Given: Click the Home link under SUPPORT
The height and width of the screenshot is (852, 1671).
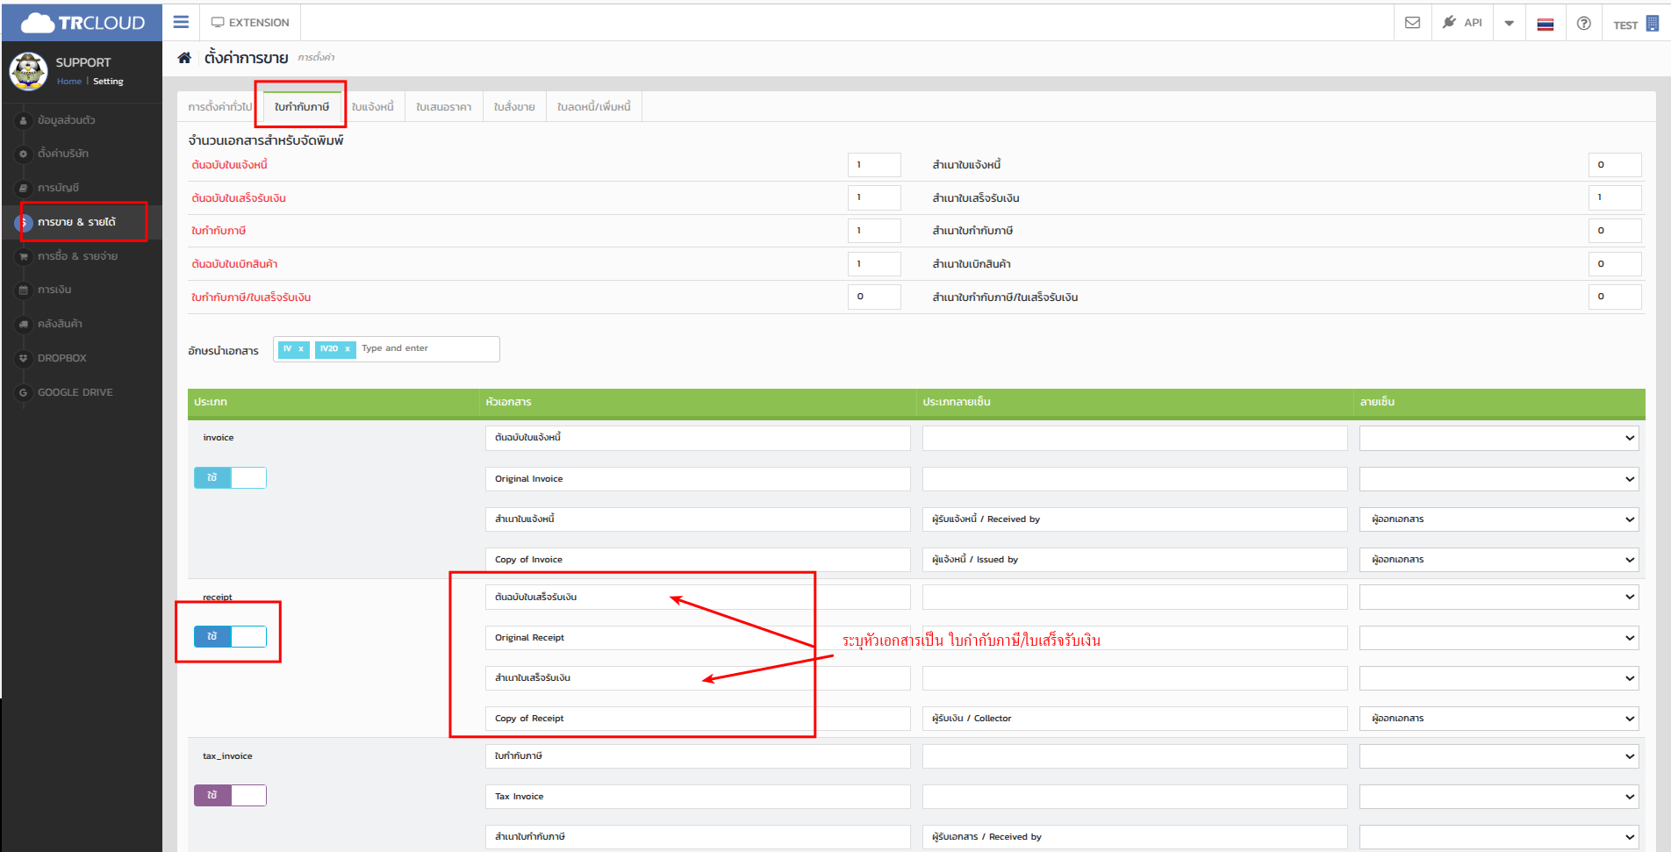Looking at the screenshot, I should click(x=68, y=82).
